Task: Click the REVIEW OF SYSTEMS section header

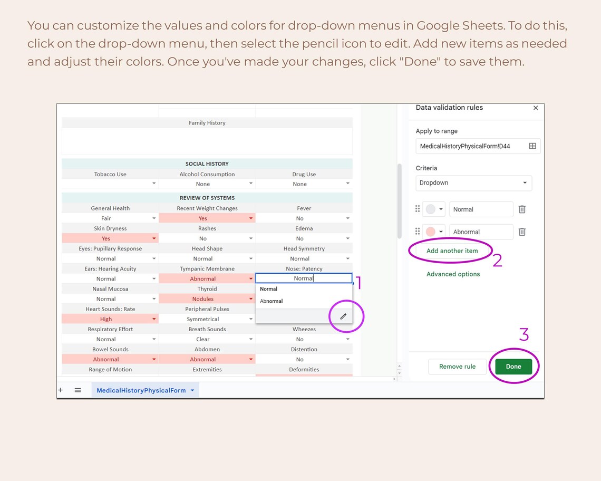Action: [x=207, y=198]
